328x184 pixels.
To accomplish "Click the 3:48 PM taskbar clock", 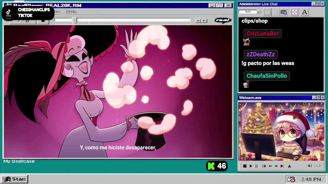I will (311, 179).
